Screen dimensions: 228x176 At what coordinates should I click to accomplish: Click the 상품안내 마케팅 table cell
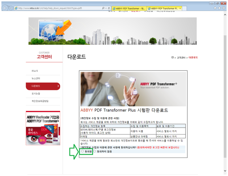(x=143, y=136)
